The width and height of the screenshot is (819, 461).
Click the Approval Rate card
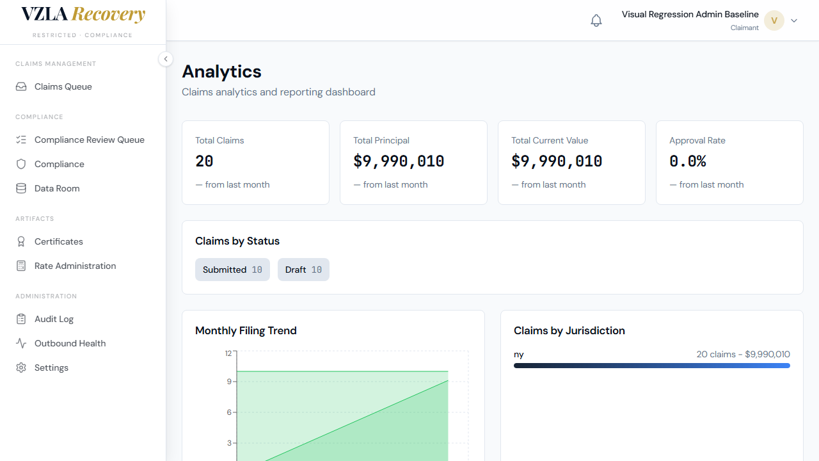729,163
